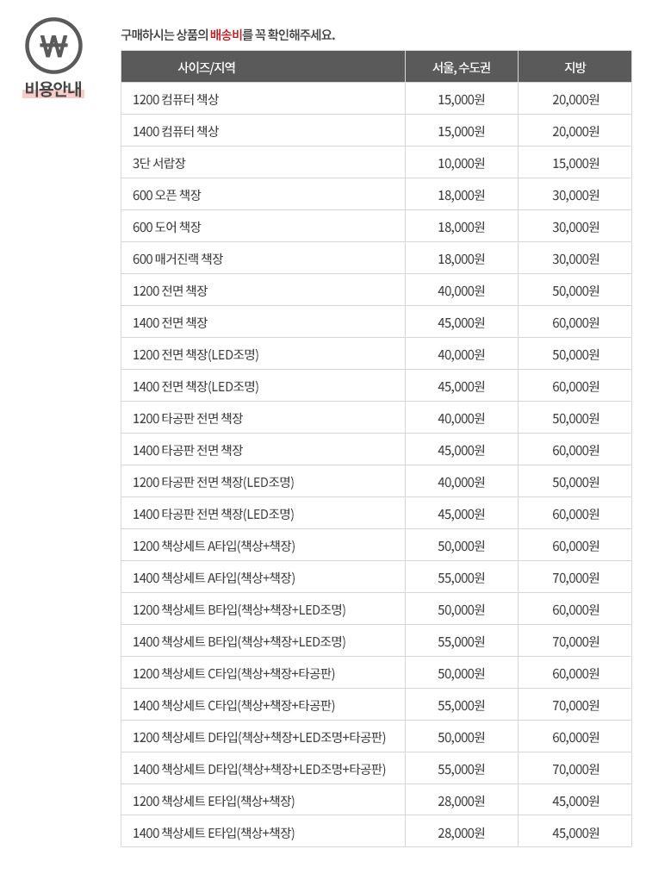Screen dimensions: 646x874
Task: Click the 비용안내 heading label
Action: (53, 89)
